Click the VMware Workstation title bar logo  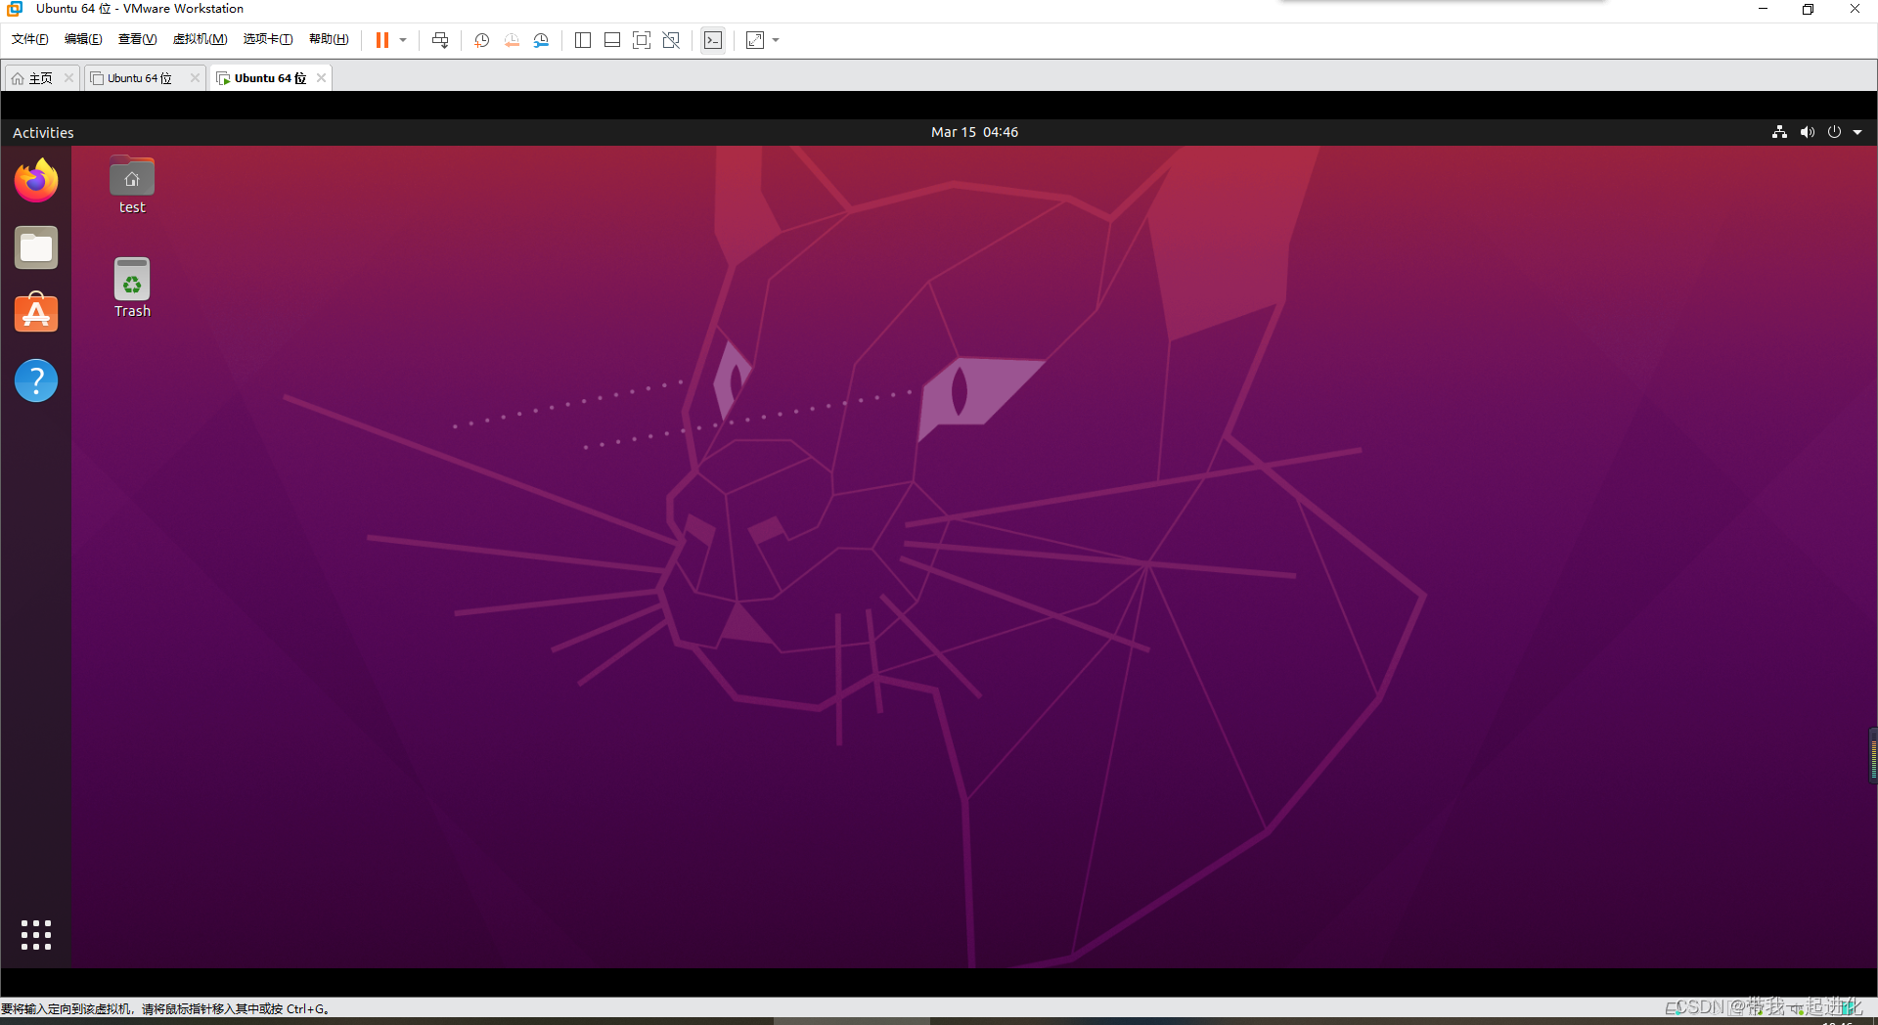point(15,9)
